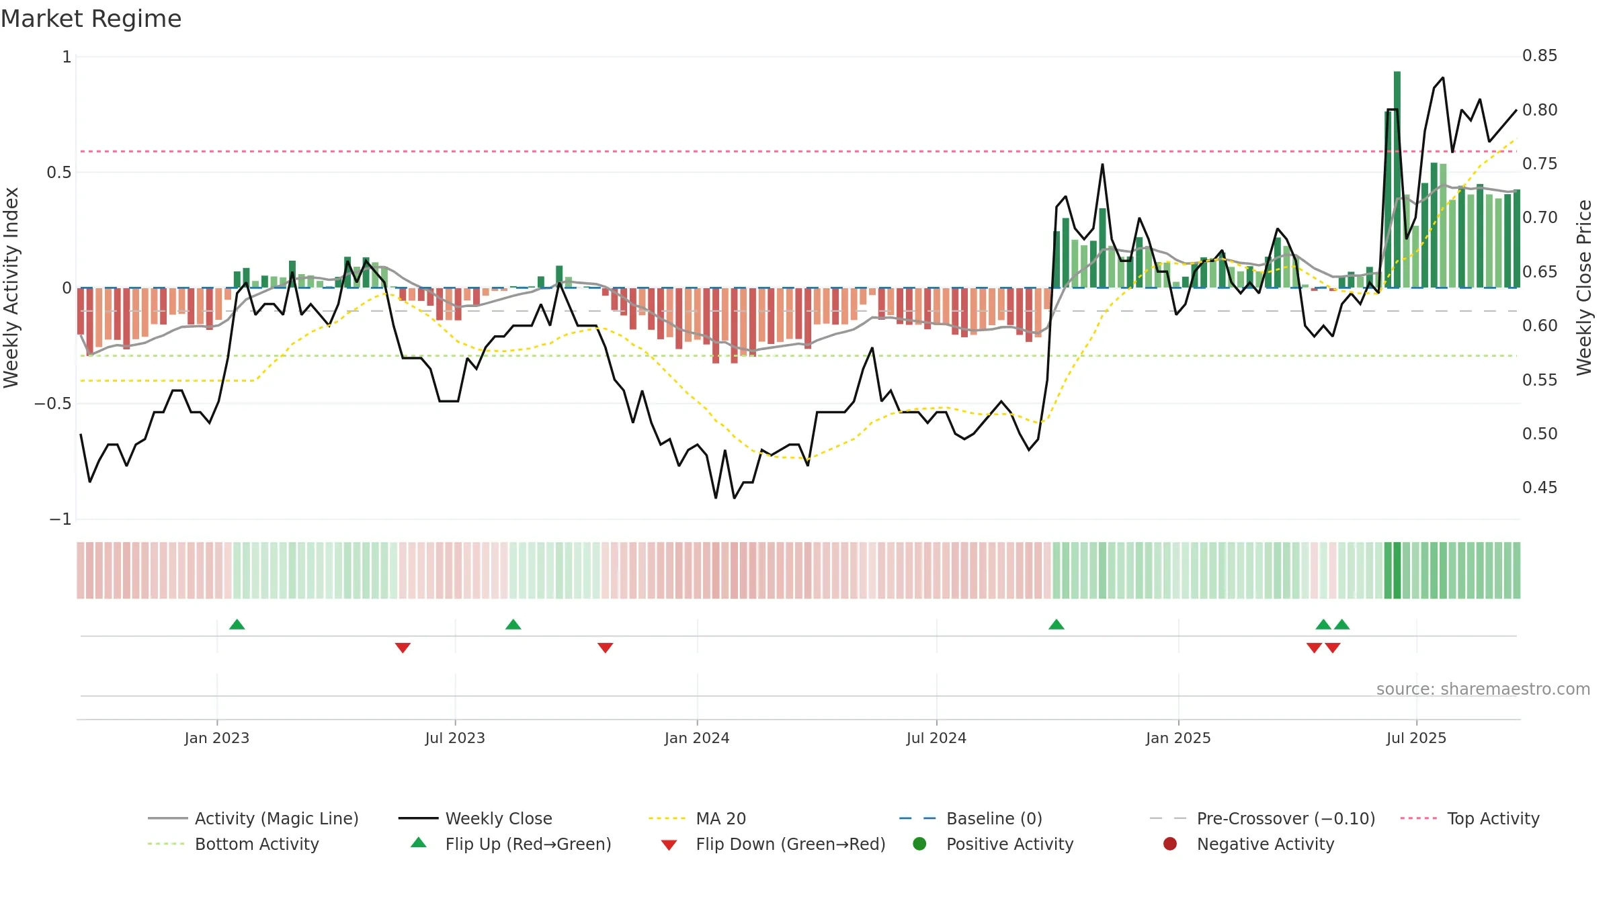Click the 0.80 price axis tick label
1613x907 pixels.
coord(1540,110)
